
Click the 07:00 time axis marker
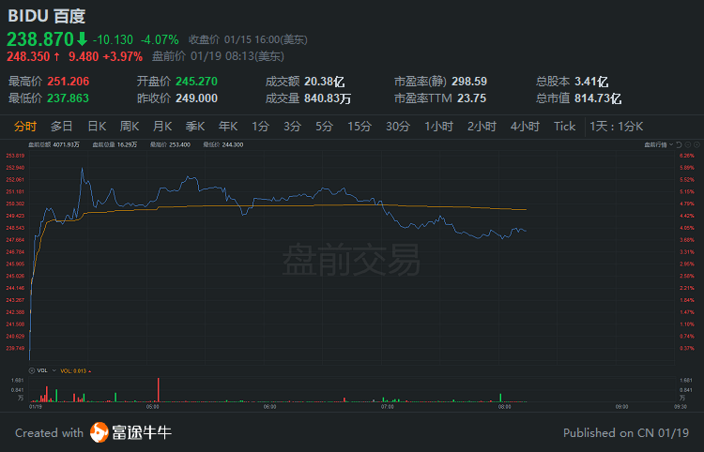pos(387,407)
